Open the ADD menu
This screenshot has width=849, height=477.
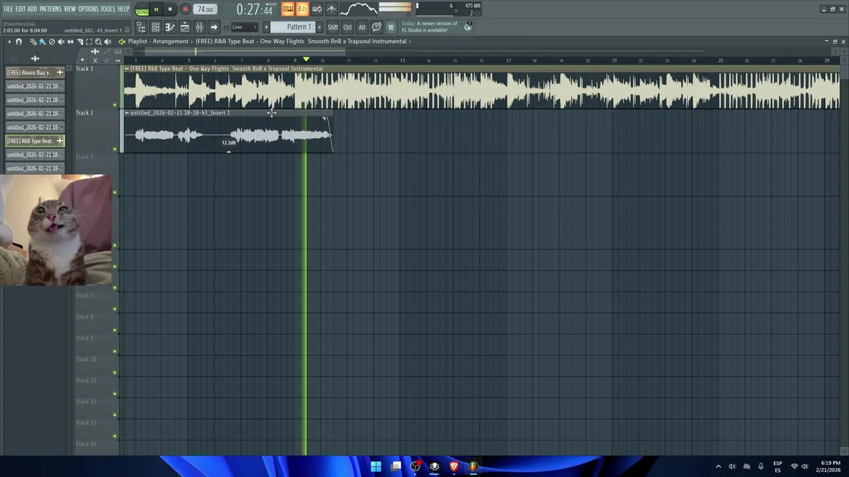32,9
